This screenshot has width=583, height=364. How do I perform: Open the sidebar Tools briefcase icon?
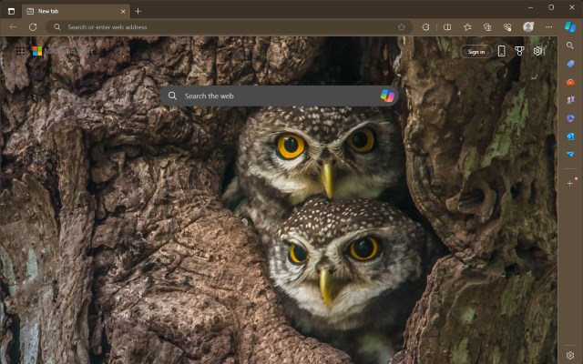click(x=570, y=82)
